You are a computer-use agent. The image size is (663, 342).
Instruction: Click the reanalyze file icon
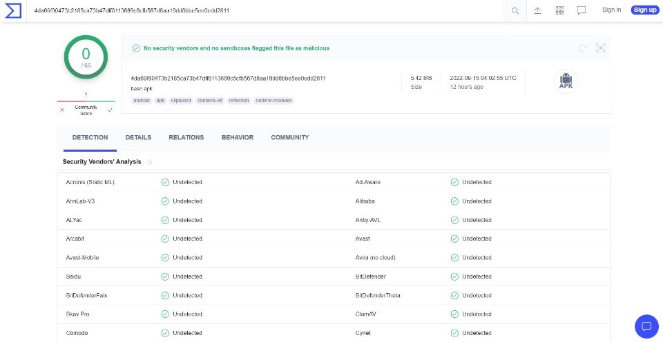click(x=583, y=48)
